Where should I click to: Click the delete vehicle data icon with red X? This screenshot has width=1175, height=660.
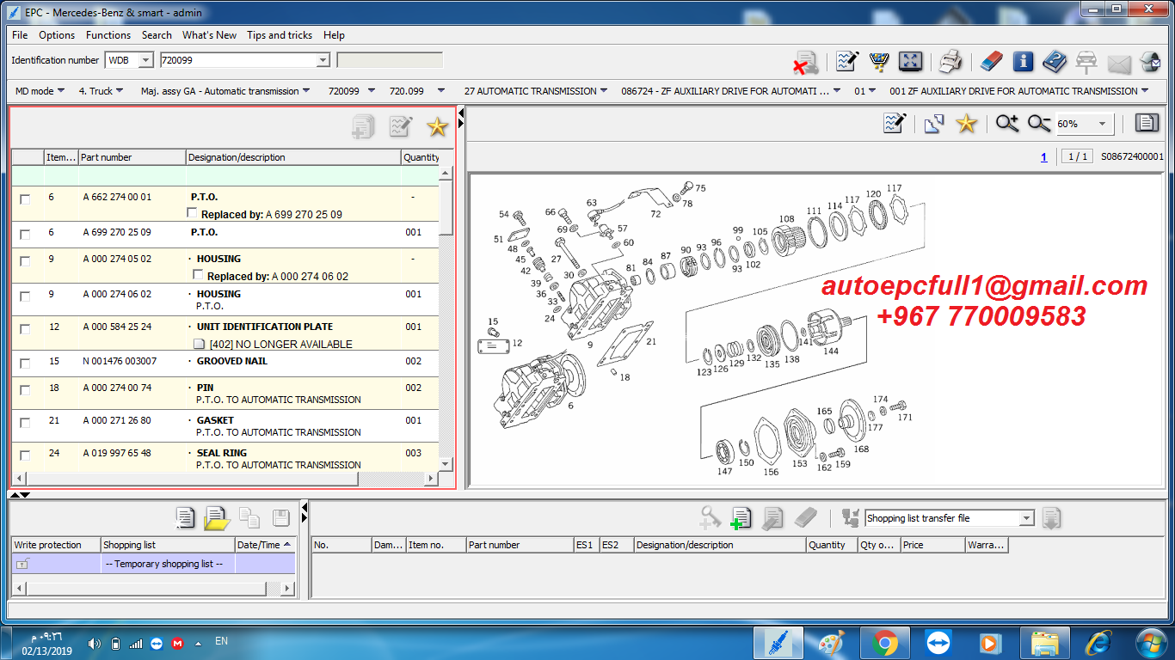tap(805, 62)
